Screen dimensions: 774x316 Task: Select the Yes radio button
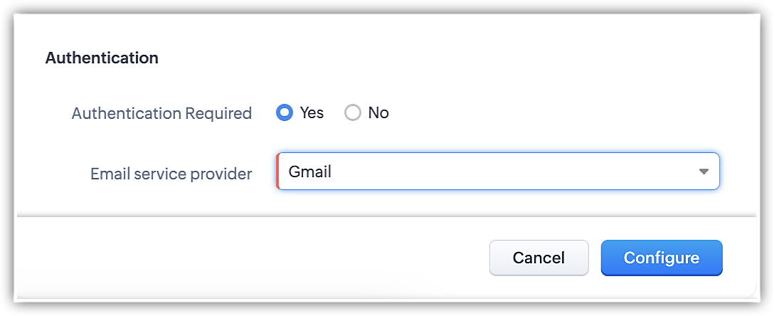click(x=285, y=113)
